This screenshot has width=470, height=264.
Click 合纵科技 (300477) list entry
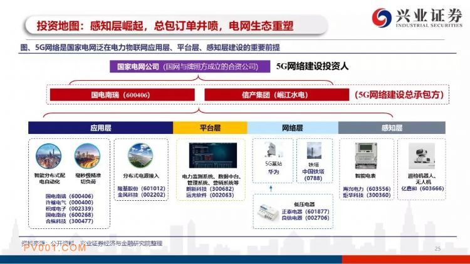69,221
